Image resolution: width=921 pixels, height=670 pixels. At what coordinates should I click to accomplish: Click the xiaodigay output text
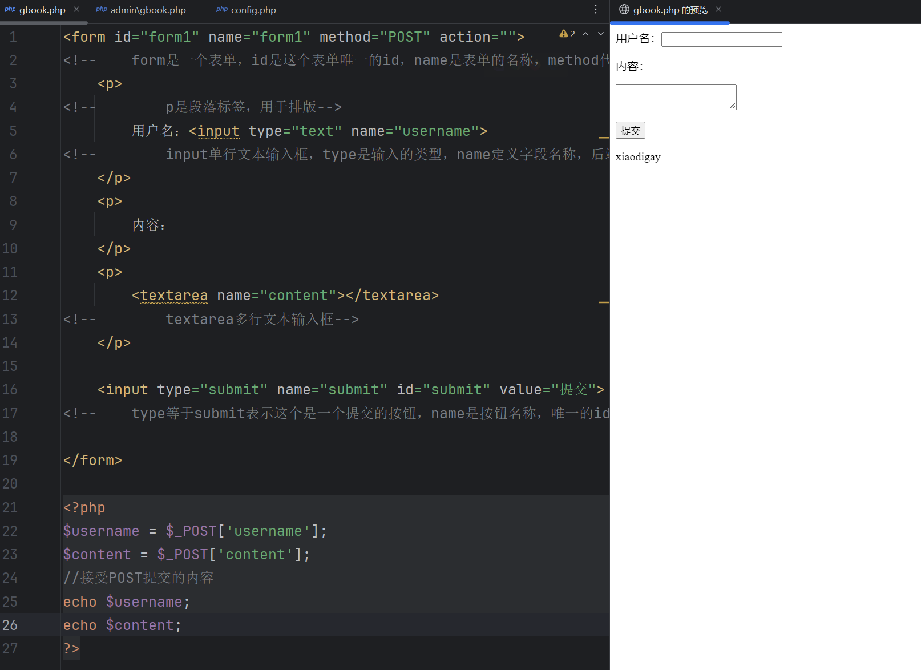(x=638, y=157)
